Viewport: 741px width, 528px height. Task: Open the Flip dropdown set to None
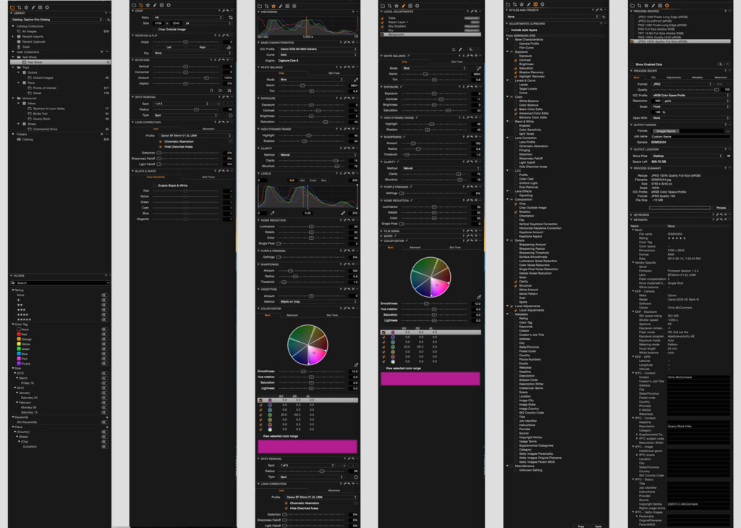pyautogui.click(x=191, y=53)
